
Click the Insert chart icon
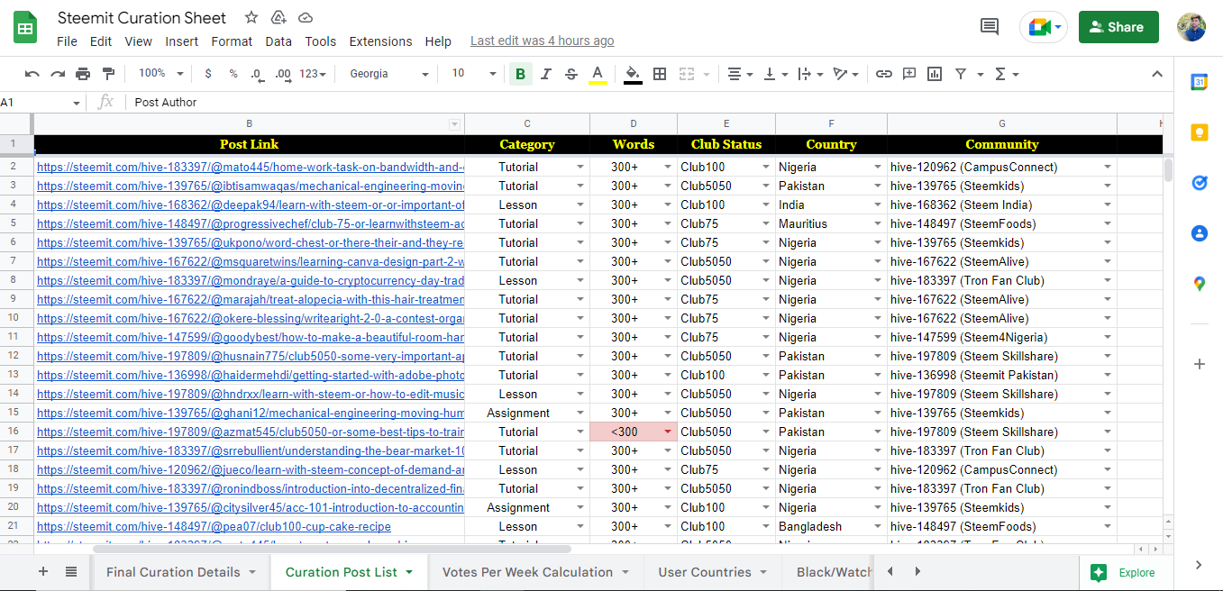click(935, 74)
